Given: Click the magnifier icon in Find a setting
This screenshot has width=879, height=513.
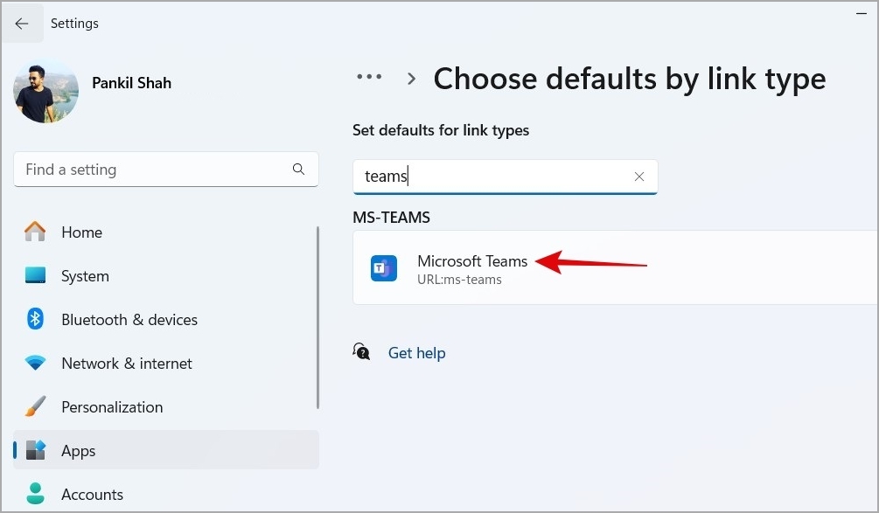Looking at the screenshot, I should 299,170.
